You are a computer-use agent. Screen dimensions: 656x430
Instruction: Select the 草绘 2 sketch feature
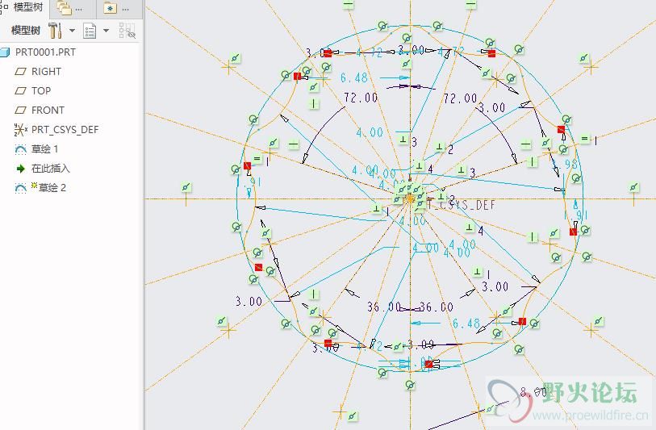[x=52, y=187]
